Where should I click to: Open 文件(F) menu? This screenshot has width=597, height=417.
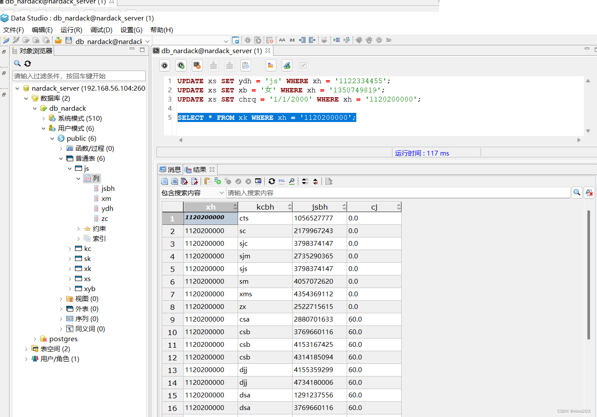pos(14,30)
